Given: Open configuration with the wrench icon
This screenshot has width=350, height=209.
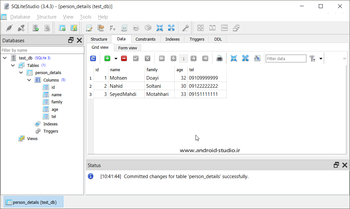Looking at the screenshot, I should tap(185, 28).
